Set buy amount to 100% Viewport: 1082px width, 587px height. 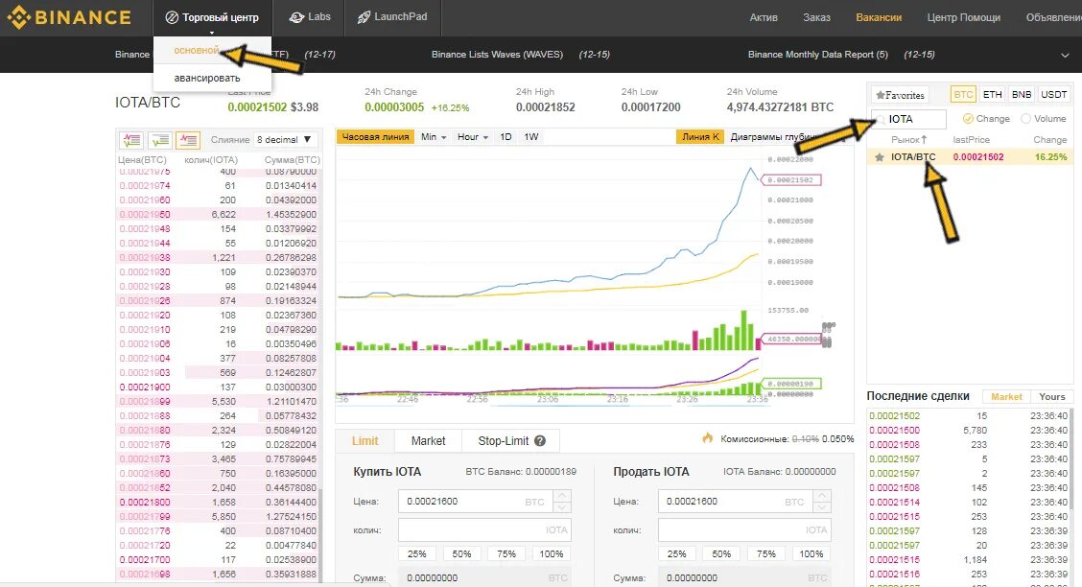552,553
